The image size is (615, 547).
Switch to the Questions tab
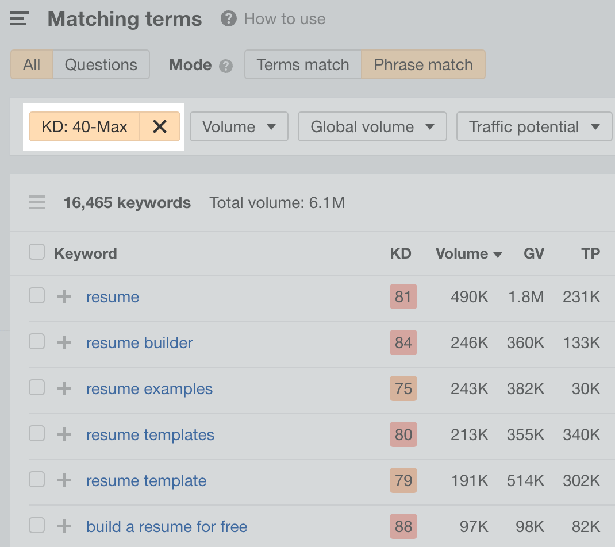coord(101,64)
